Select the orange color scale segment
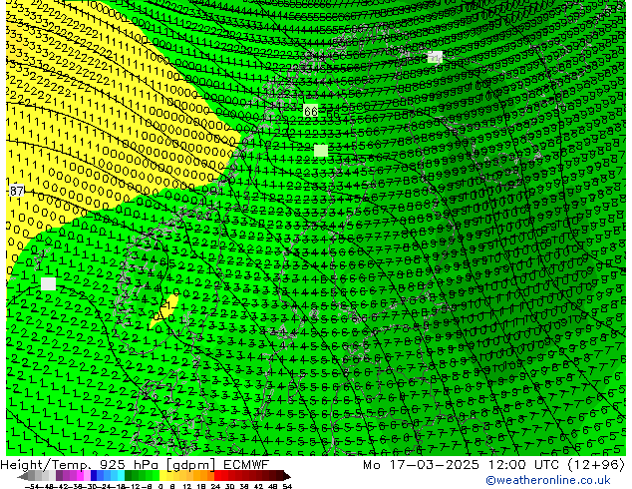 coord(204,476)
